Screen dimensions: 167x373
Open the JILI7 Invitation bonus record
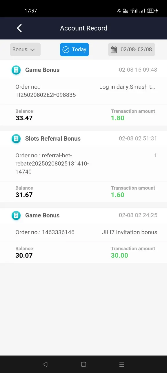[129, 232]
